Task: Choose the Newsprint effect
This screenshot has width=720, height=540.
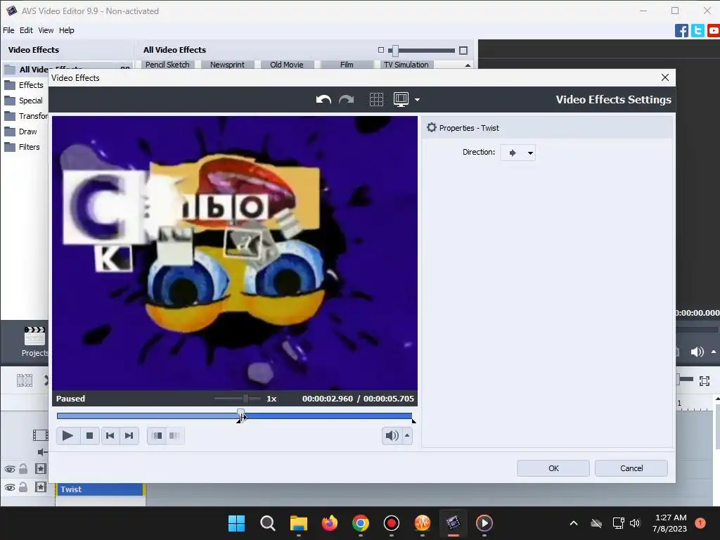Action: (227, 65)
